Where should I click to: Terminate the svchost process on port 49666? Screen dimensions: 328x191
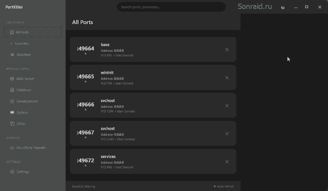click(x=227, y=106)
